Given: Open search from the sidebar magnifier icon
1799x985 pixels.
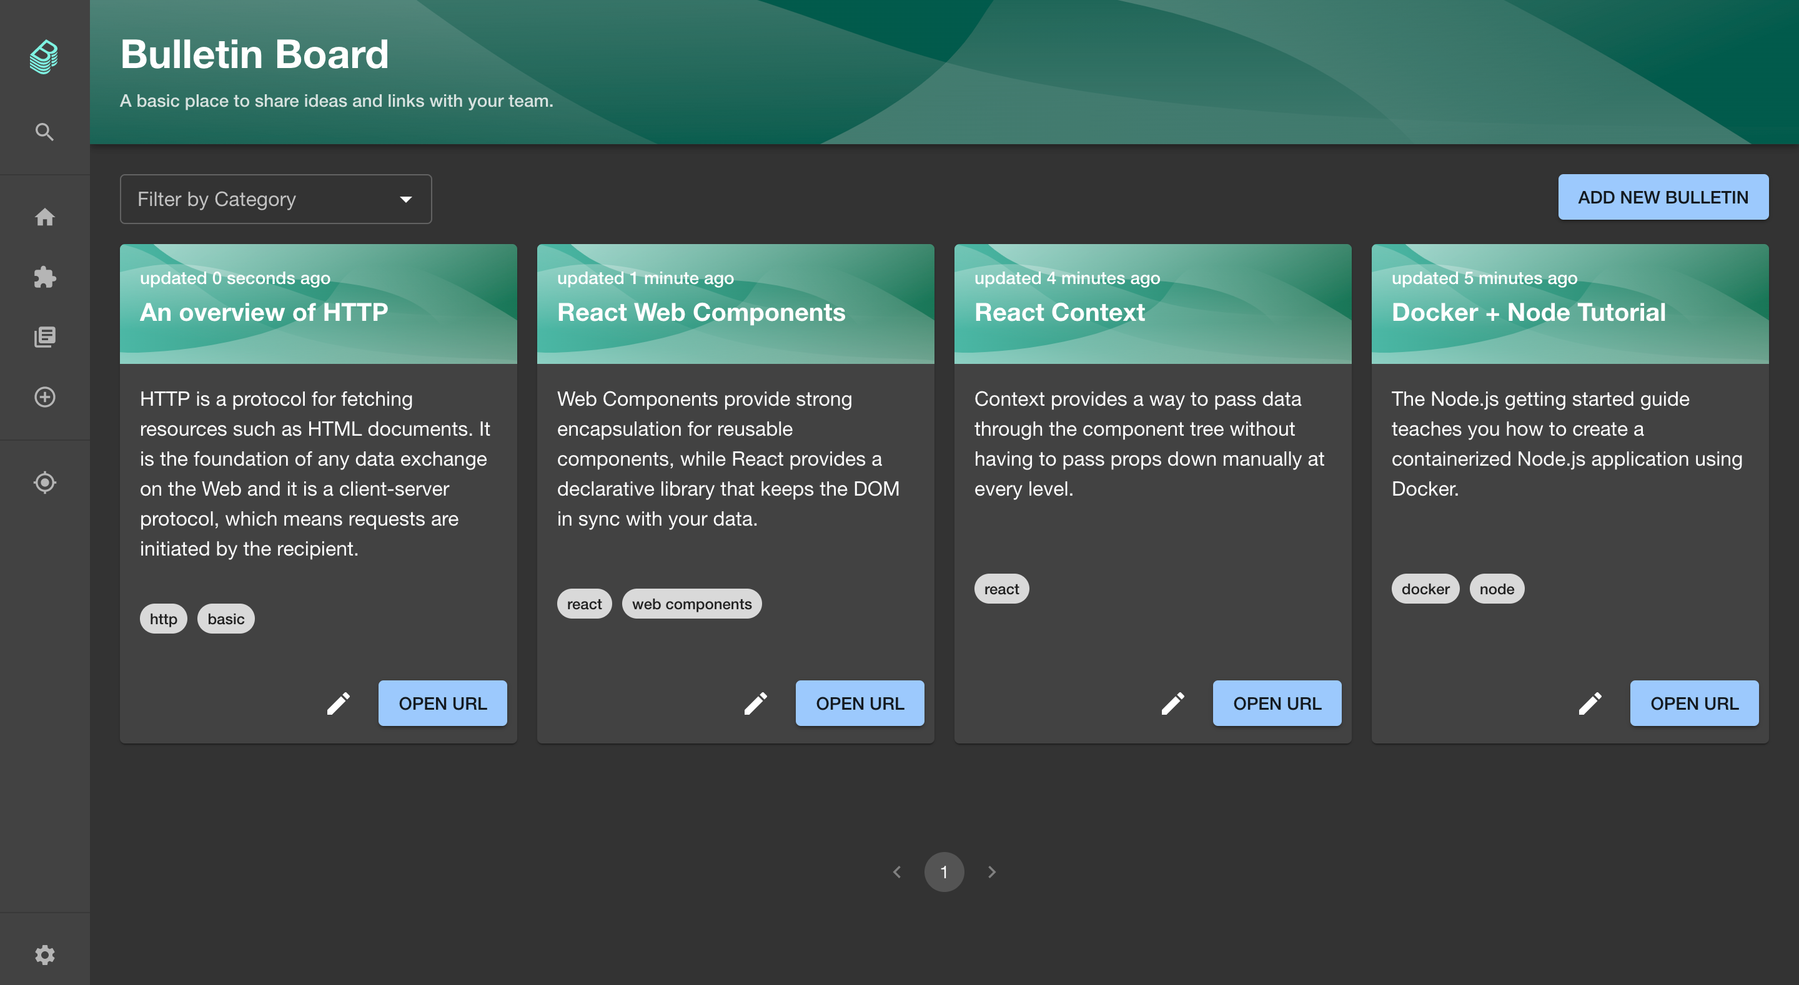Looking at the screenshot, I should point(44,132).
